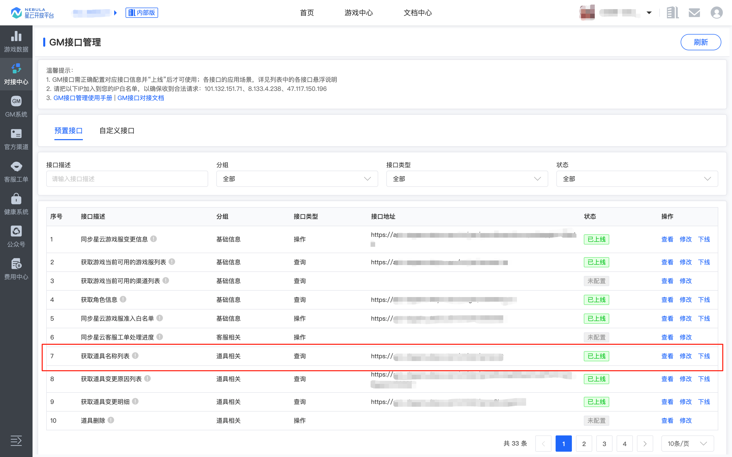Click info icon next to 道具删除
732x457 pixels.
click(x=111, y=420)
